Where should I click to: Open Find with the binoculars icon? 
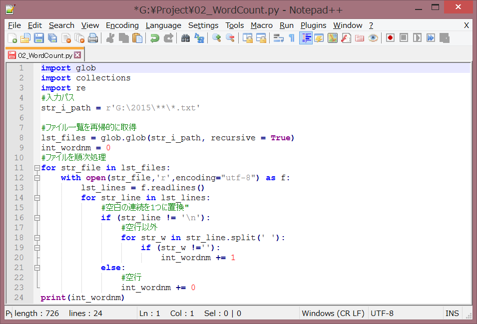click(x=185, y=38)
